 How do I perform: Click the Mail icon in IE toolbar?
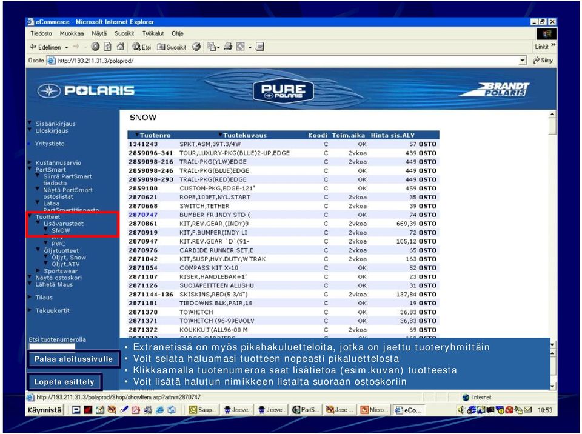(x=212, y=47)
